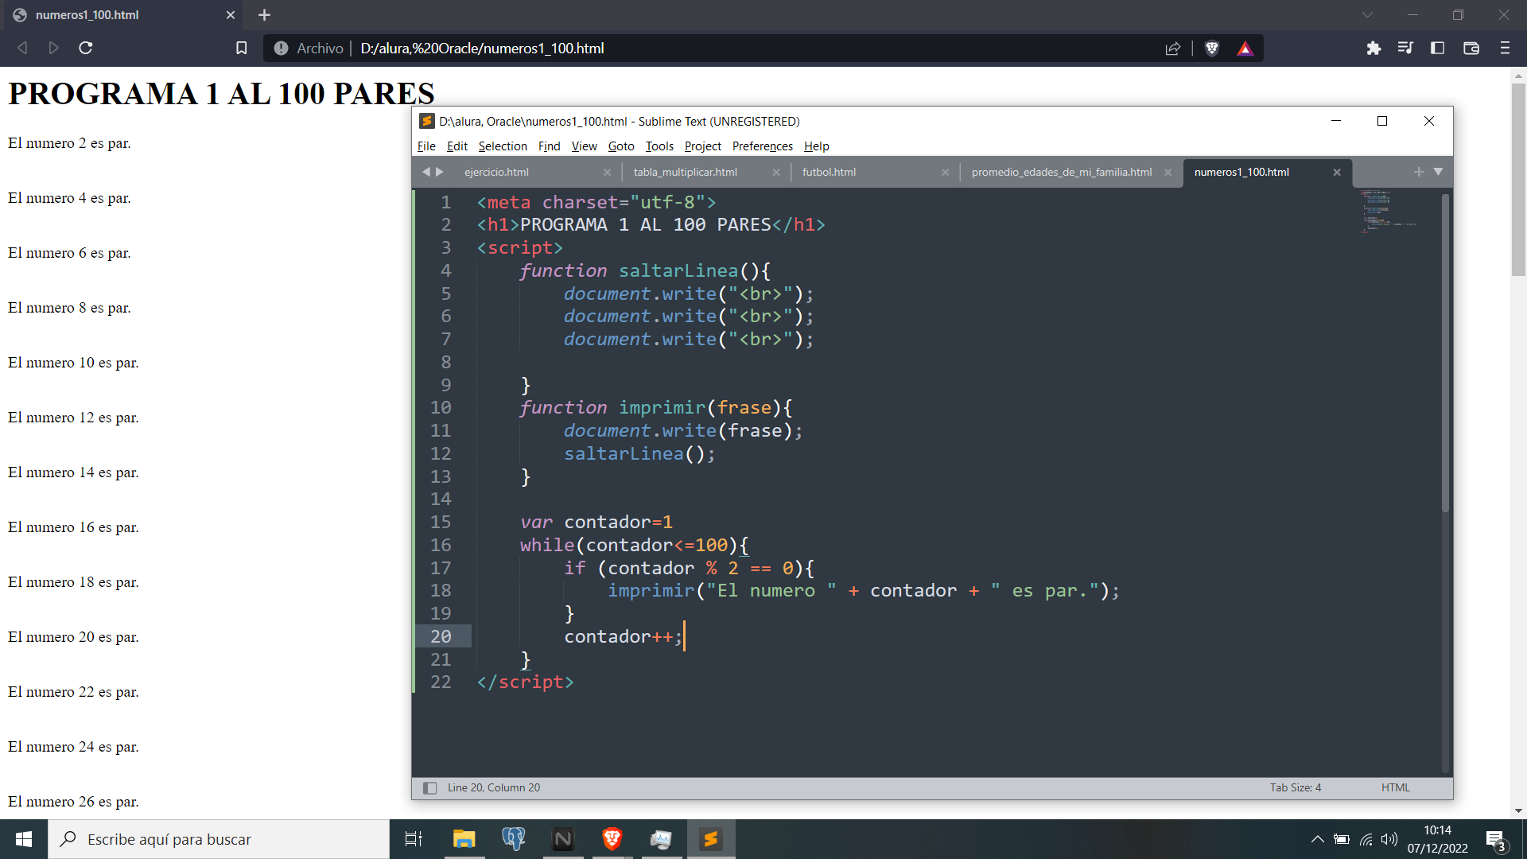Open the Windows Start menu

24,839
